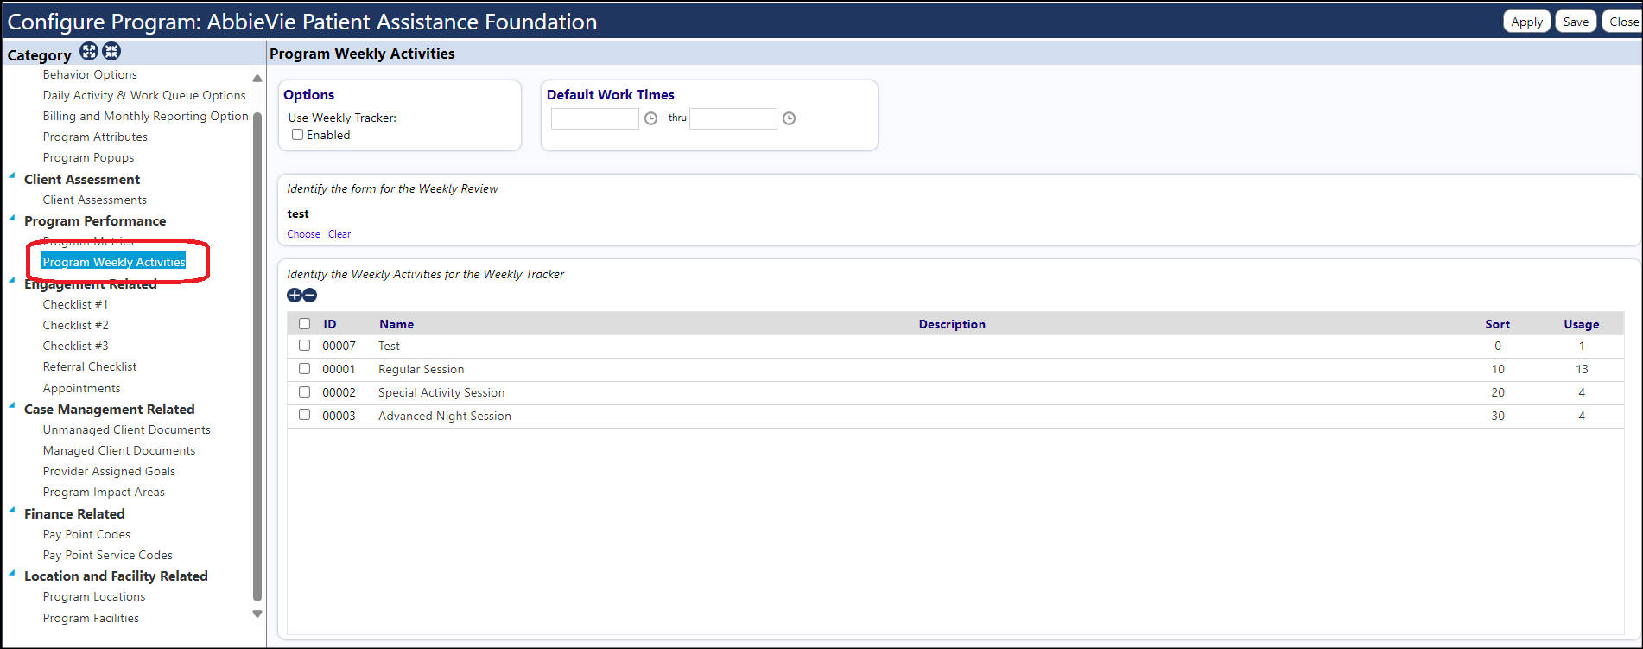
Task: Open Behavior Options category
Action: click(90, 75)
